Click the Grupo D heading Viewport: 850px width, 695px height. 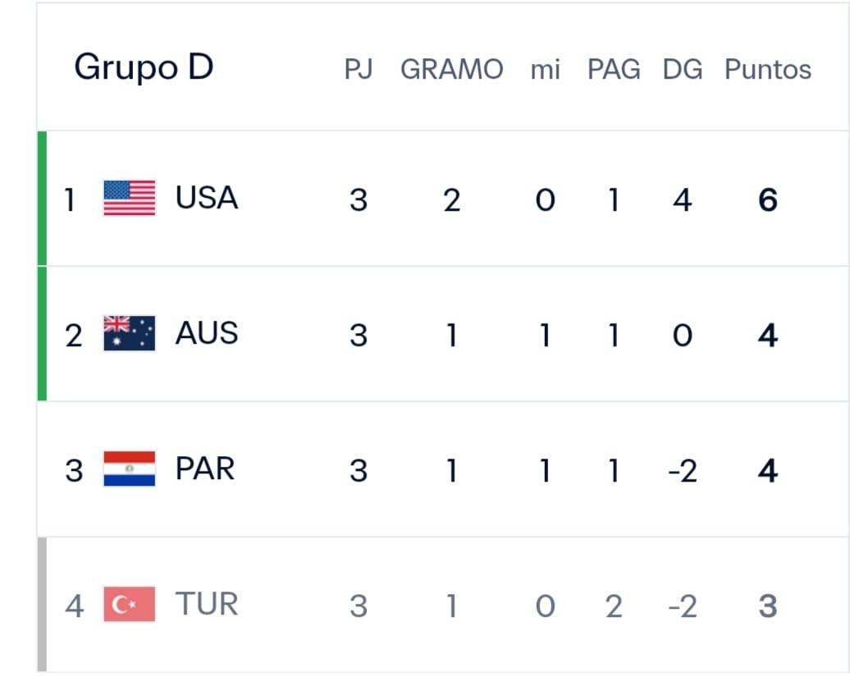(x=144, y=68)
